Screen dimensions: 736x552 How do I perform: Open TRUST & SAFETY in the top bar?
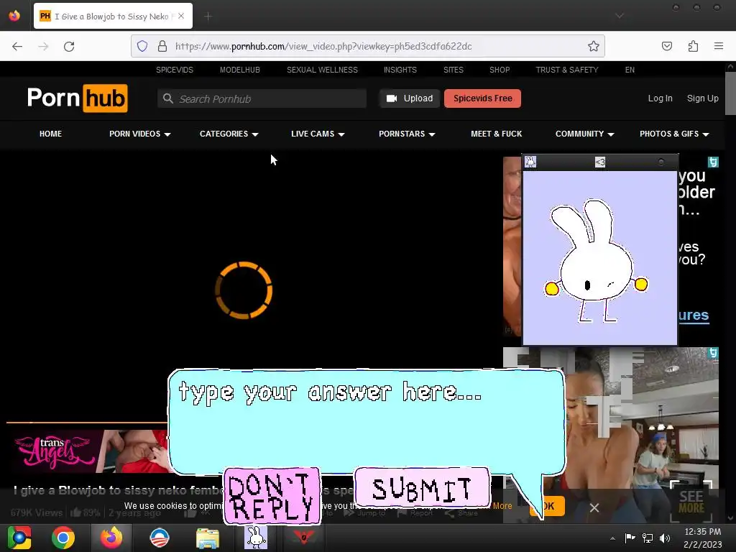point(567,70)
